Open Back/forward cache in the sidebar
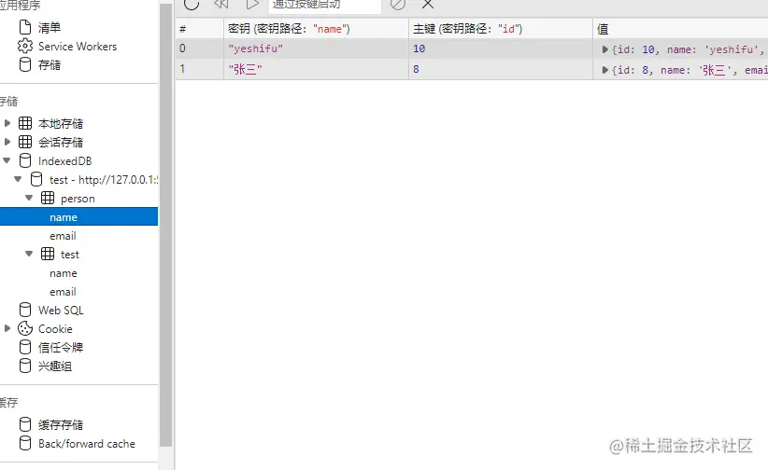The image size is (768, 470). tap(87, 444)
